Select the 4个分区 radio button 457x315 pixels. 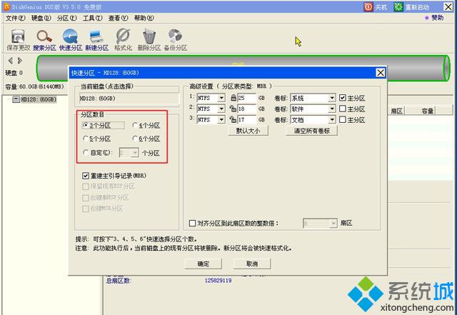136,125
